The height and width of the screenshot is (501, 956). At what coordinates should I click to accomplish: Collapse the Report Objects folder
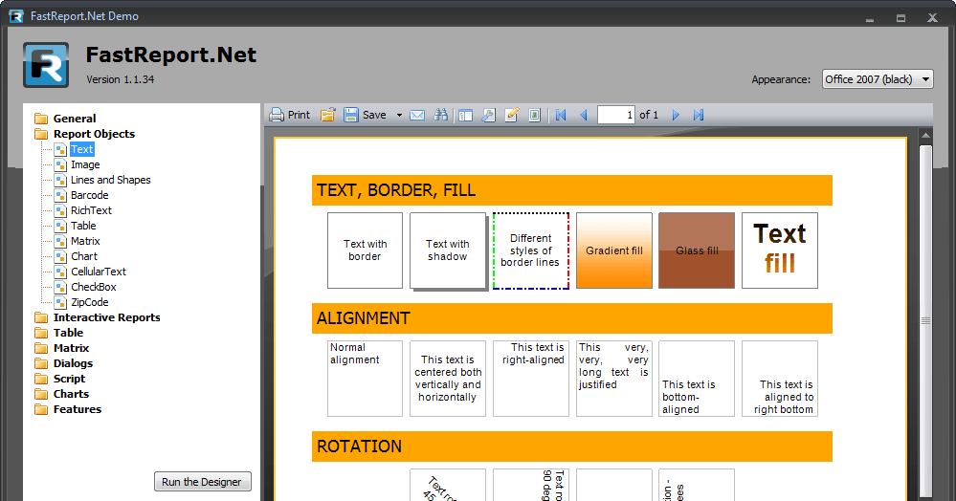pos(94,134)
